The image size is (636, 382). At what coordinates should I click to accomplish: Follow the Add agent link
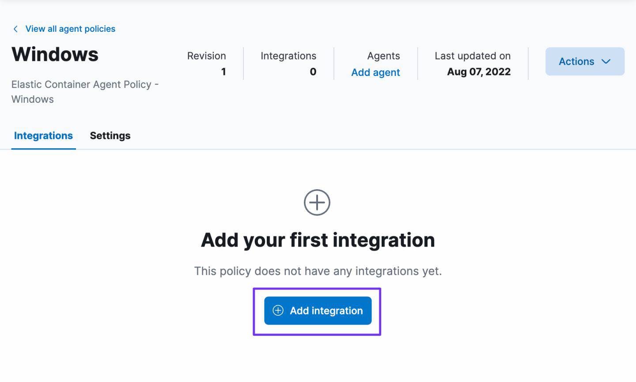pyautogui.click(x=375, y=73)
